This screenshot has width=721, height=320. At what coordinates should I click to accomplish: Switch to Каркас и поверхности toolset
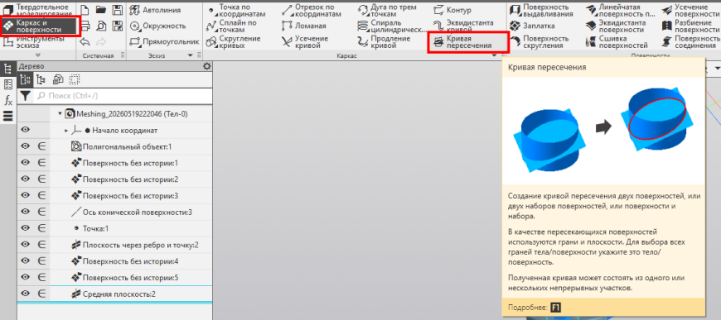tap(40, 26)
